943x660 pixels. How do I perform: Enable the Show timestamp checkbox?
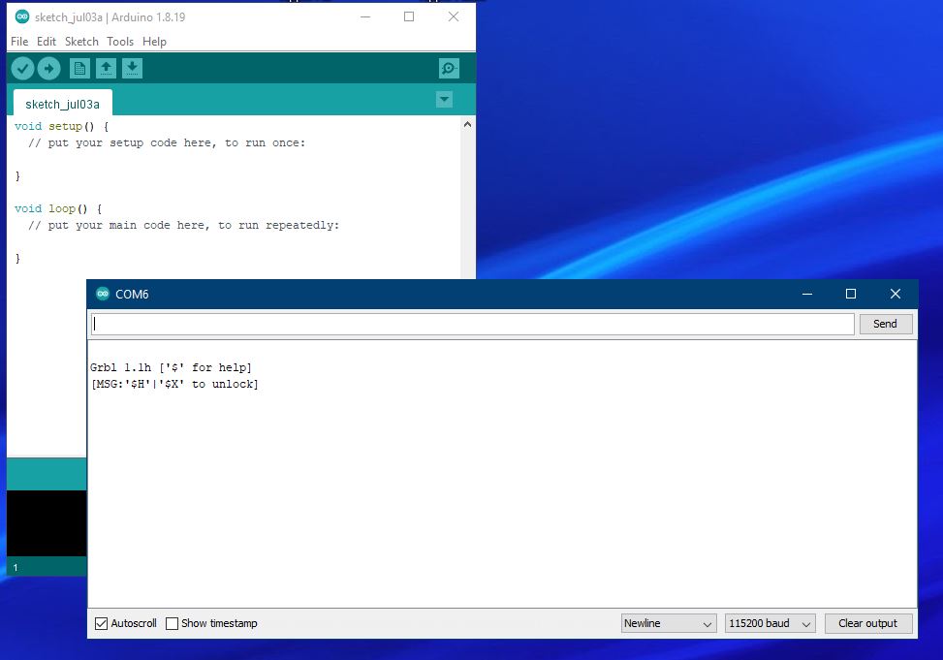(x=172, y=623)
